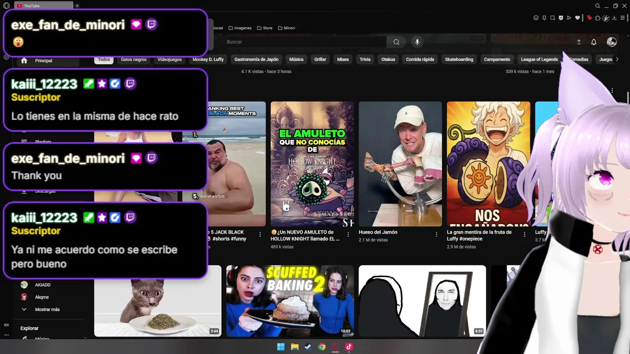The width and height of the screenshot is (630, 354).
Task: Open the cat eating catnip video thumbnail
Action: [157, 308]
